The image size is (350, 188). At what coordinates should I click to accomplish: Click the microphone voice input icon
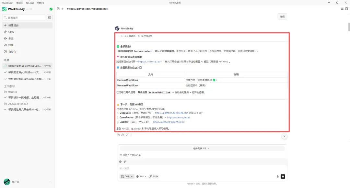tap(278, 176)
